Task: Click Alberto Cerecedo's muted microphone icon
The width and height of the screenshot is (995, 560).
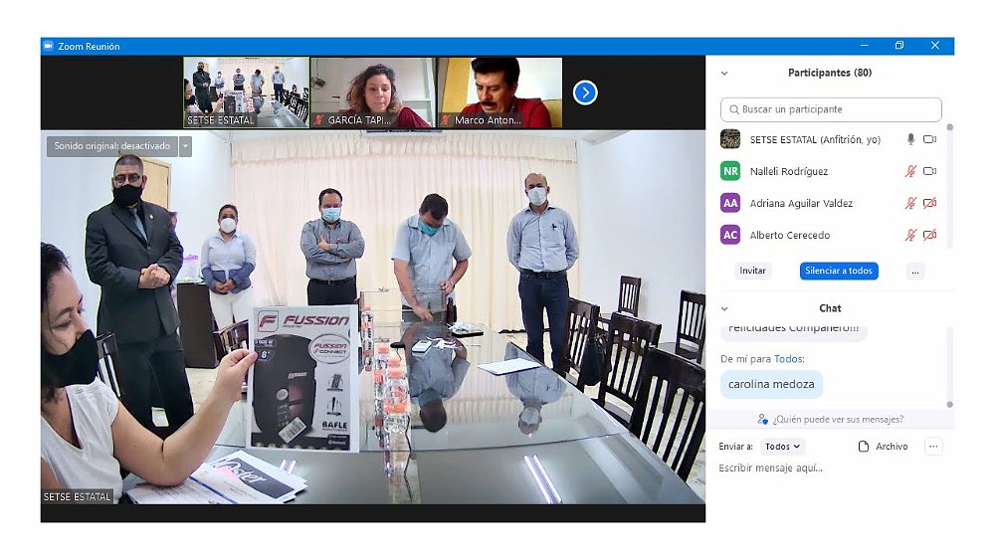Action: click(910, 236)
